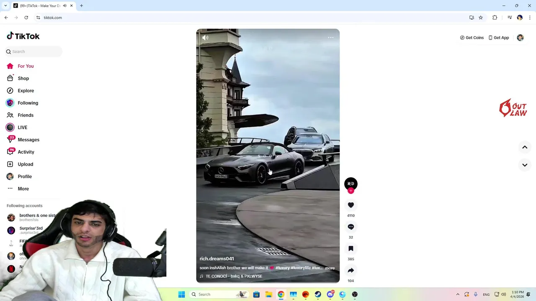Viewport: 536px width, 301px height.
Task: Close the TikTok browser tab
Action: click(71, 6)
